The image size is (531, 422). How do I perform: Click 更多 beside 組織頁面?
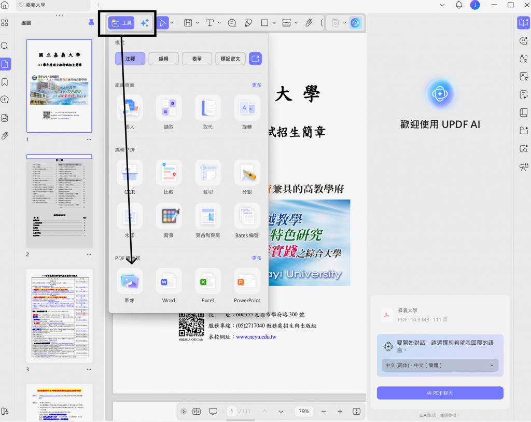[257, 85]
